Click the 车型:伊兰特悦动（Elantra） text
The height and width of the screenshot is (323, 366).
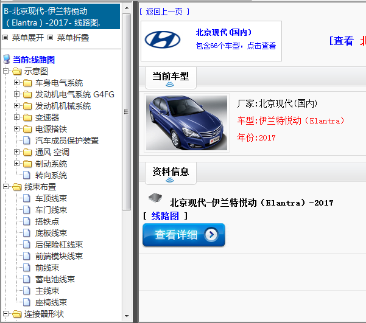coord(290,121)
